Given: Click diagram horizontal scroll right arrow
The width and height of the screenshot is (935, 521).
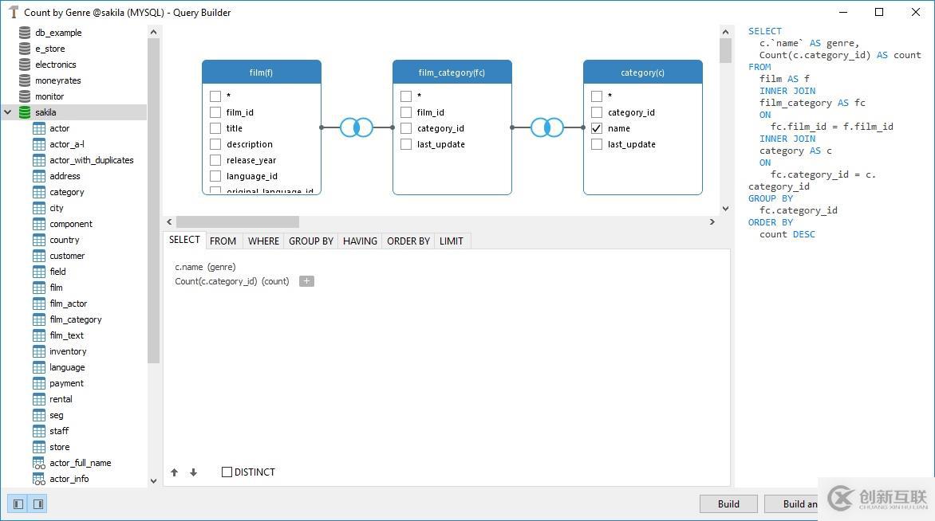Looking at the screenshot, I should (712, 222).
